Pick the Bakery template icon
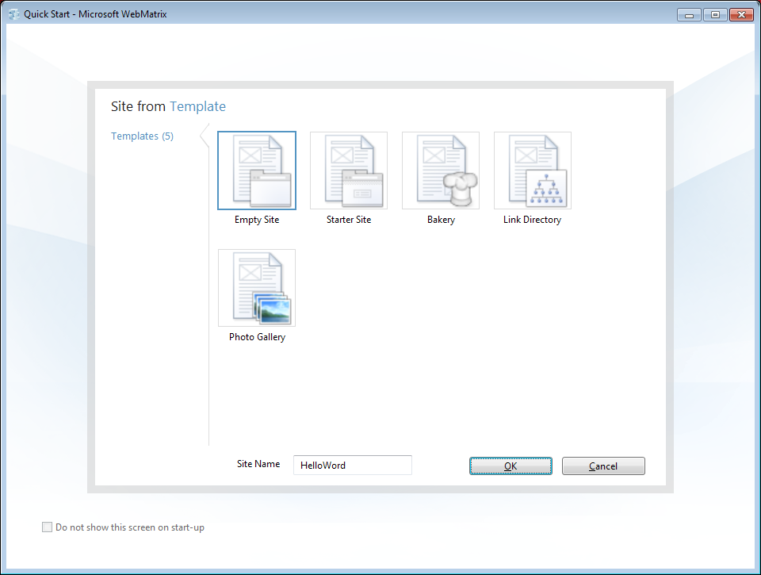 point(441,171)
